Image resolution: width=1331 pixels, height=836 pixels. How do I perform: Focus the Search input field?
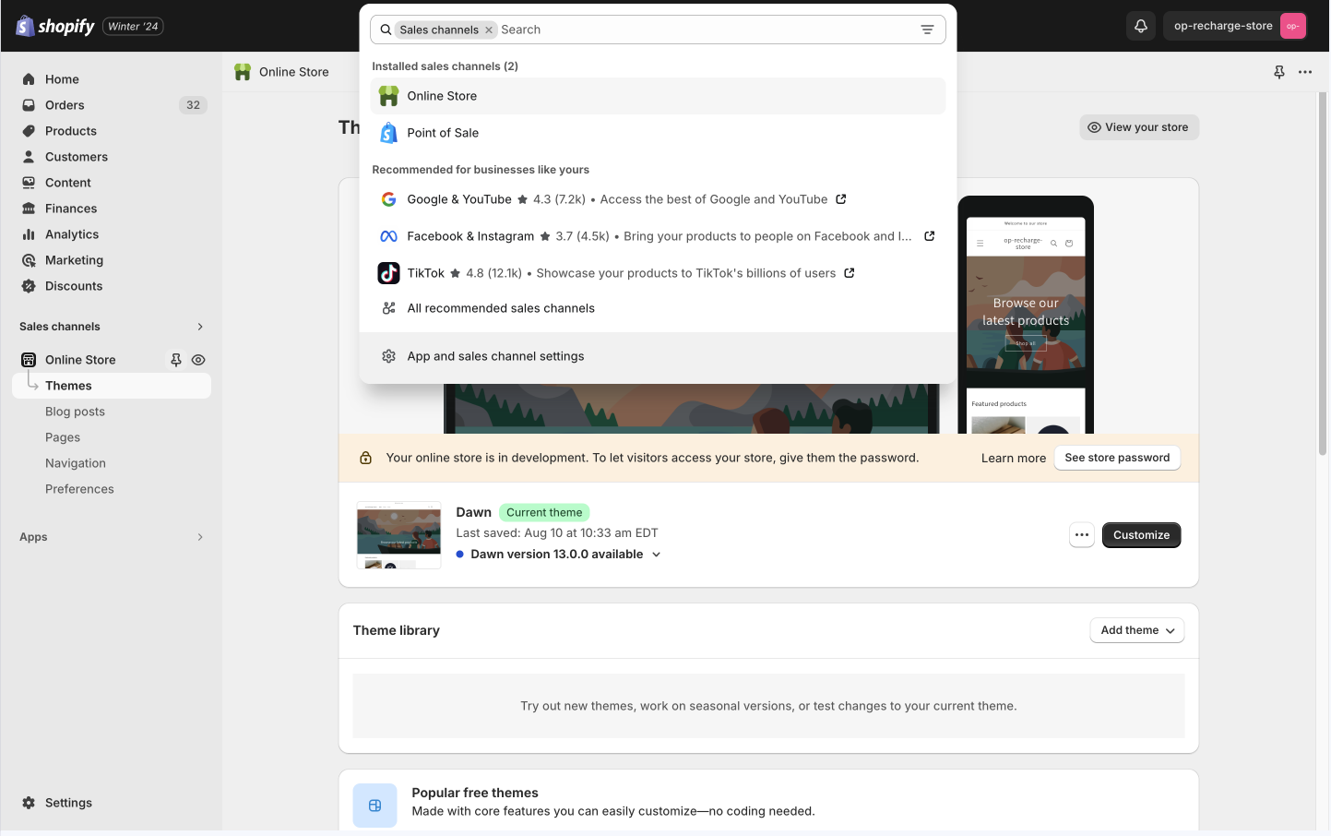(x=706, y=30)
